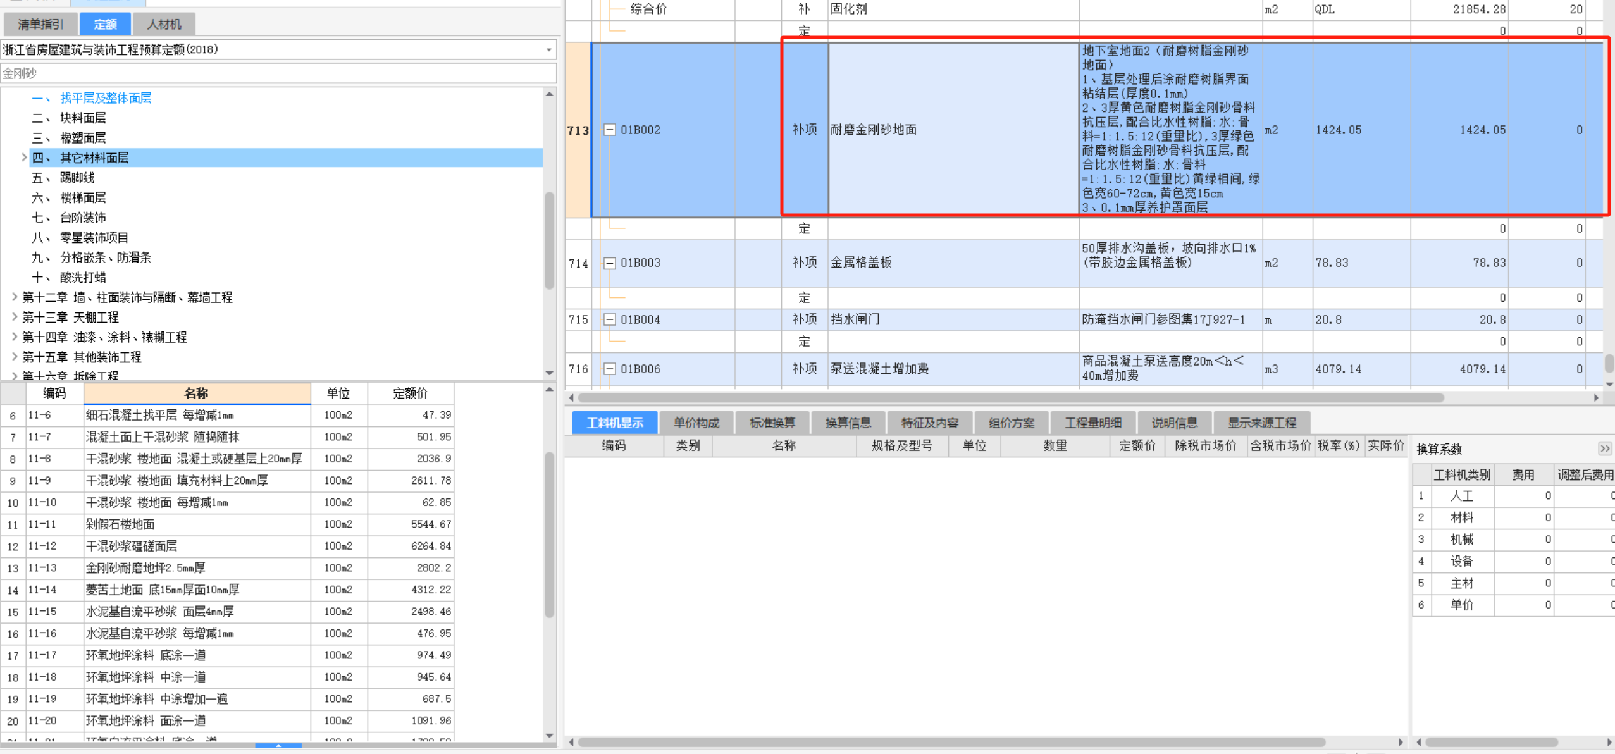Click the 挡水闸门 name cell

point(953,320)
